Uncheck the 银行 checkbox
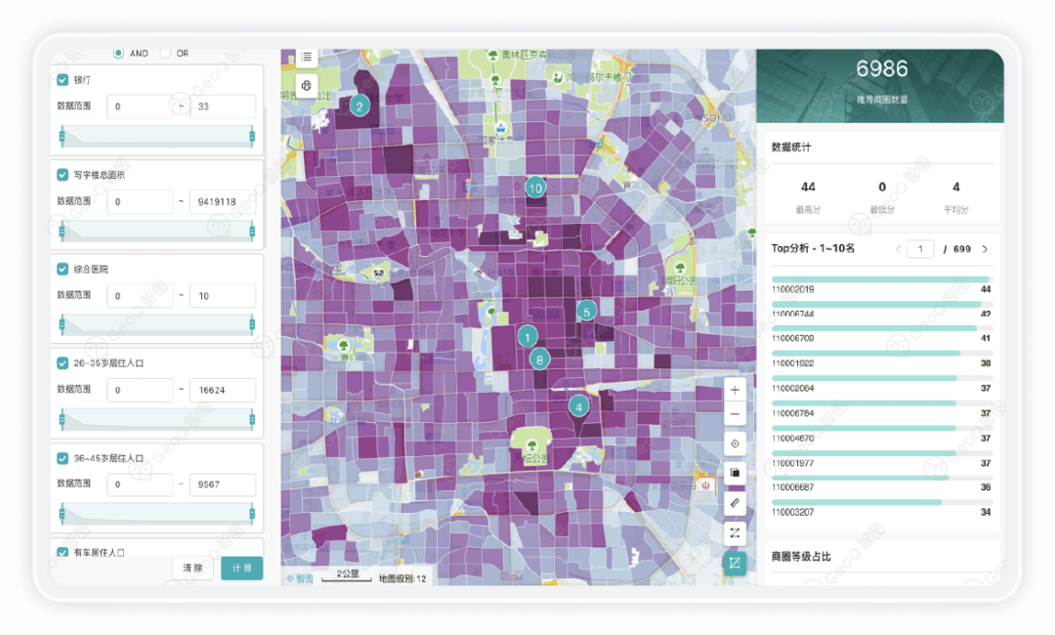Viewport: 1055px width, 635px height. pos(63,80)
